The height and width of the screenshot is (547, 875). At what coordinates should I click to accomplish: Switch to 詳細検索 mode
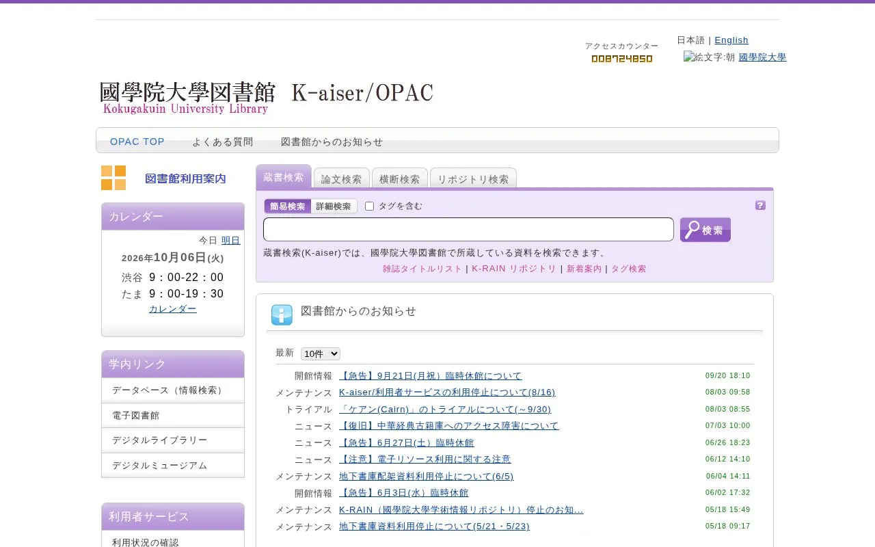[334, 206]
